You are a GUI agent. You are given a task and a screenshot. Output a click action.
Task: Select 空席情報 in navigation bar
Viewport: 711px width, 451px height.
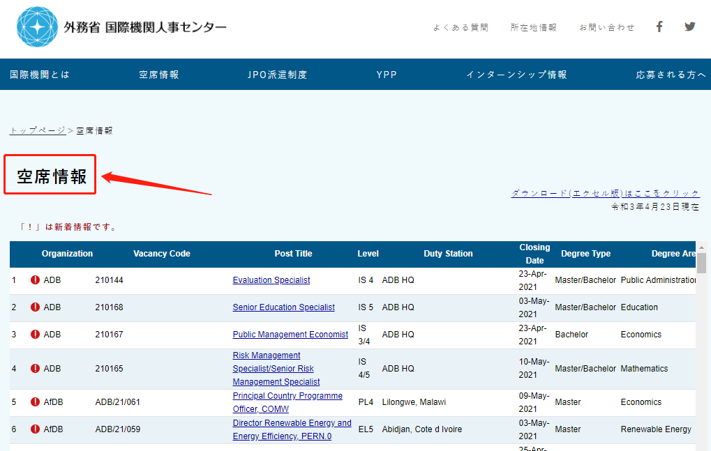click(159, 75)
